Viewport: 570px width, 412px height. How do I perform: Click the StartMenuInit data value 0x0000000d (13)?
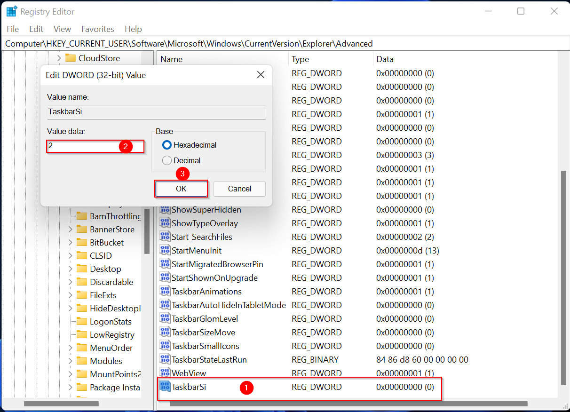[x=408, y=250]
